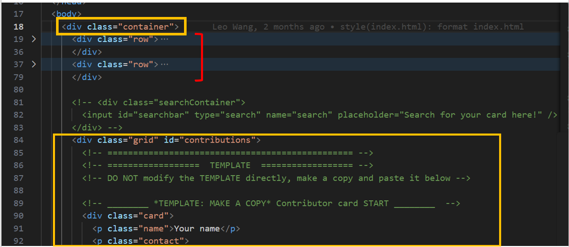The height and width of the screenshot is (247, 569).
Task: Click the "contributions" id value on line 84
Action: pos(218,140)
